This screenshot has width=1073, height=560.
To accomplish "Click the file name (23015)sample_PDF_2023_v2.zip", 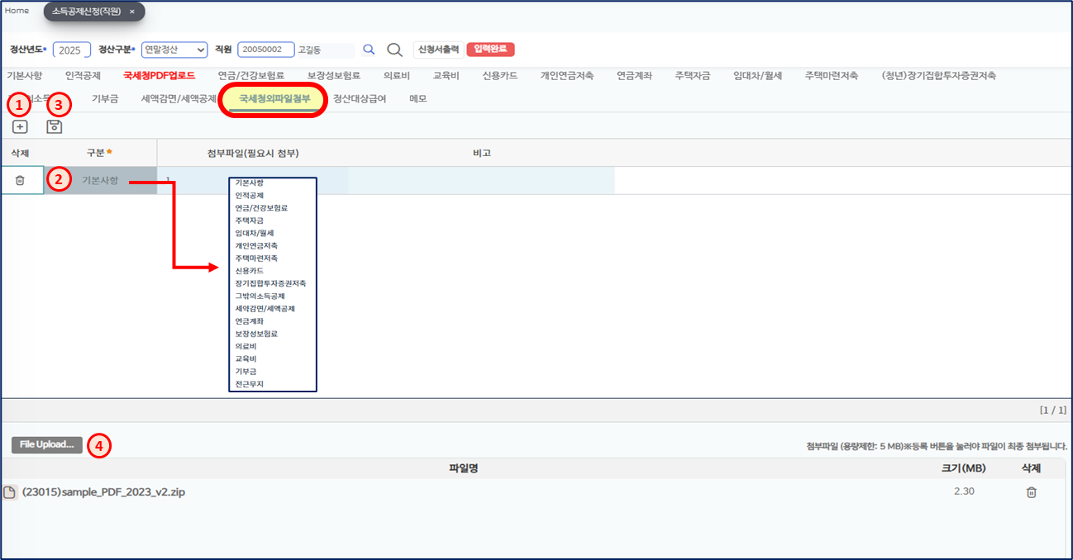I will click(x=103, y=492).
